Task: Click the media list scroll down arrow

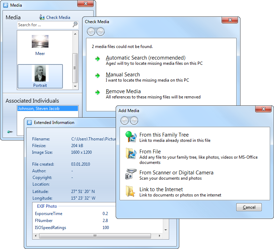Action: [75, 86]
